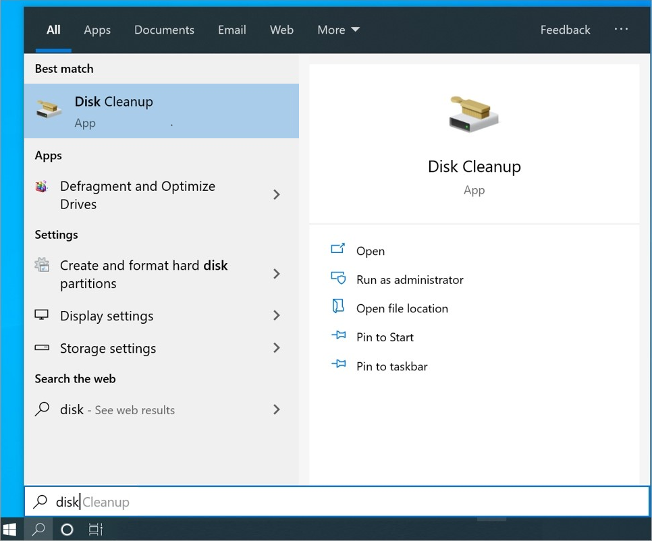Click the Pin to Start pin icon

338,336
